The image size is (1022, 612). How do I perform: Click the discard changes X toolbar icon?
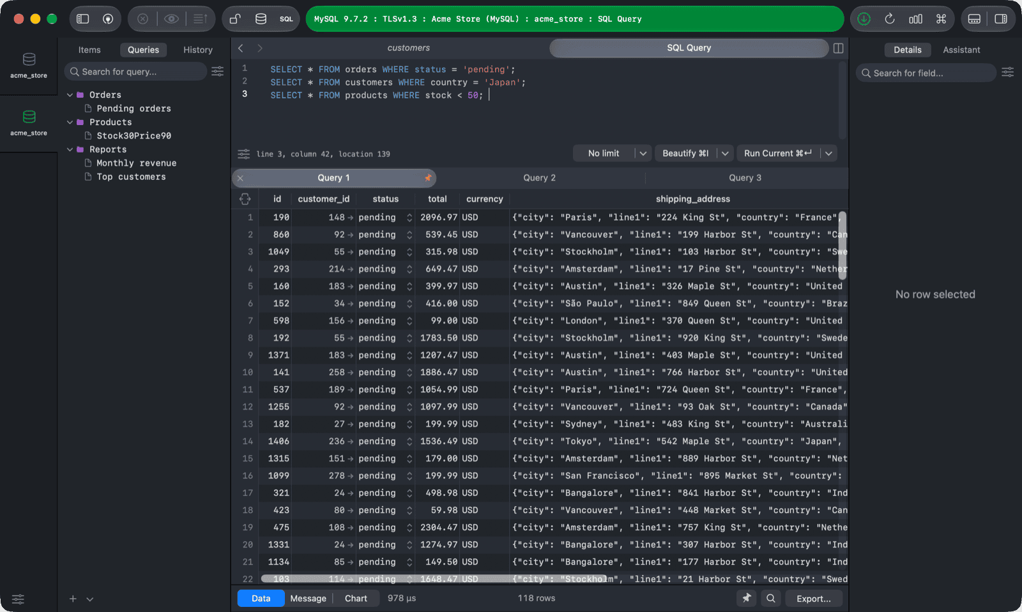143,19
